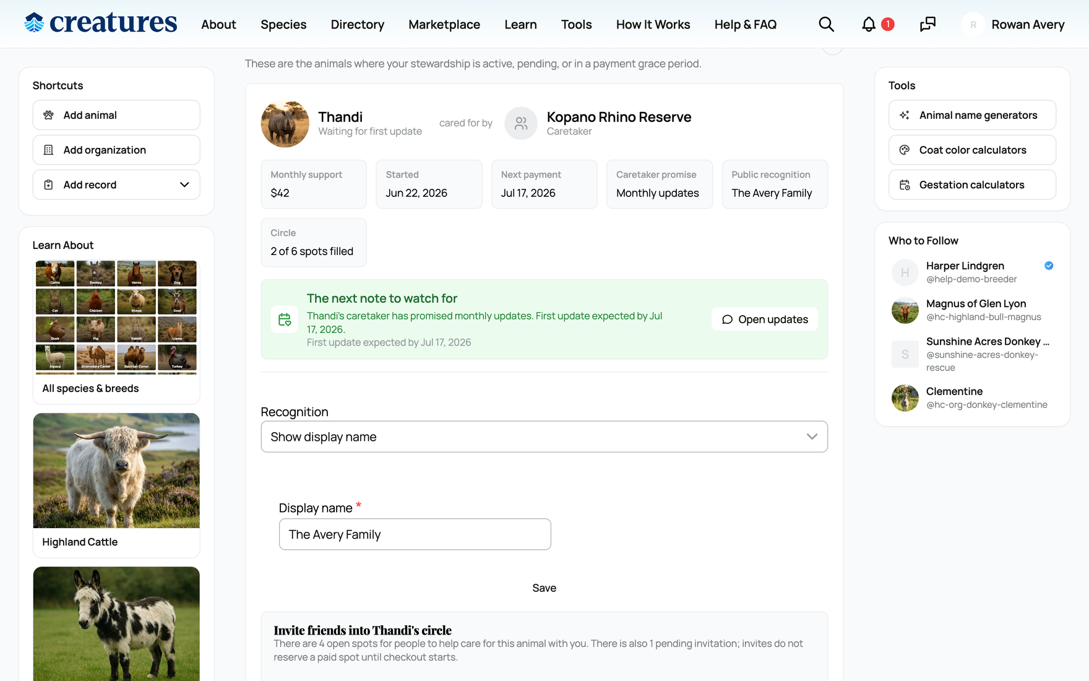Open the Species menu
The height and width of the screenshot is (681, 1089).
[x=283, y=24]
